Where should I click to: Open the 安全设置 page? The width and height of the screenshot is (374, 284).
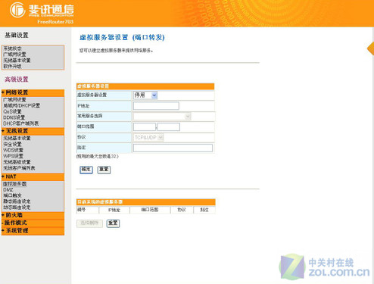coord(12,145)
